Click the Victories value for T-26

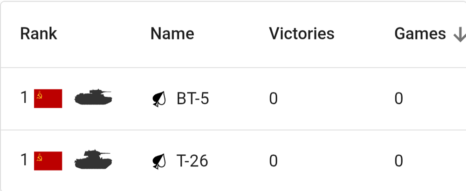click(x=274, y=161)
